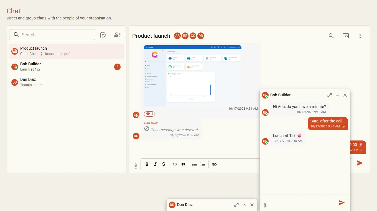The width and height of the screenshot is (377, 211).
Task: Expand Bob Builder chat popup to full view
Action: click(330, 95)
